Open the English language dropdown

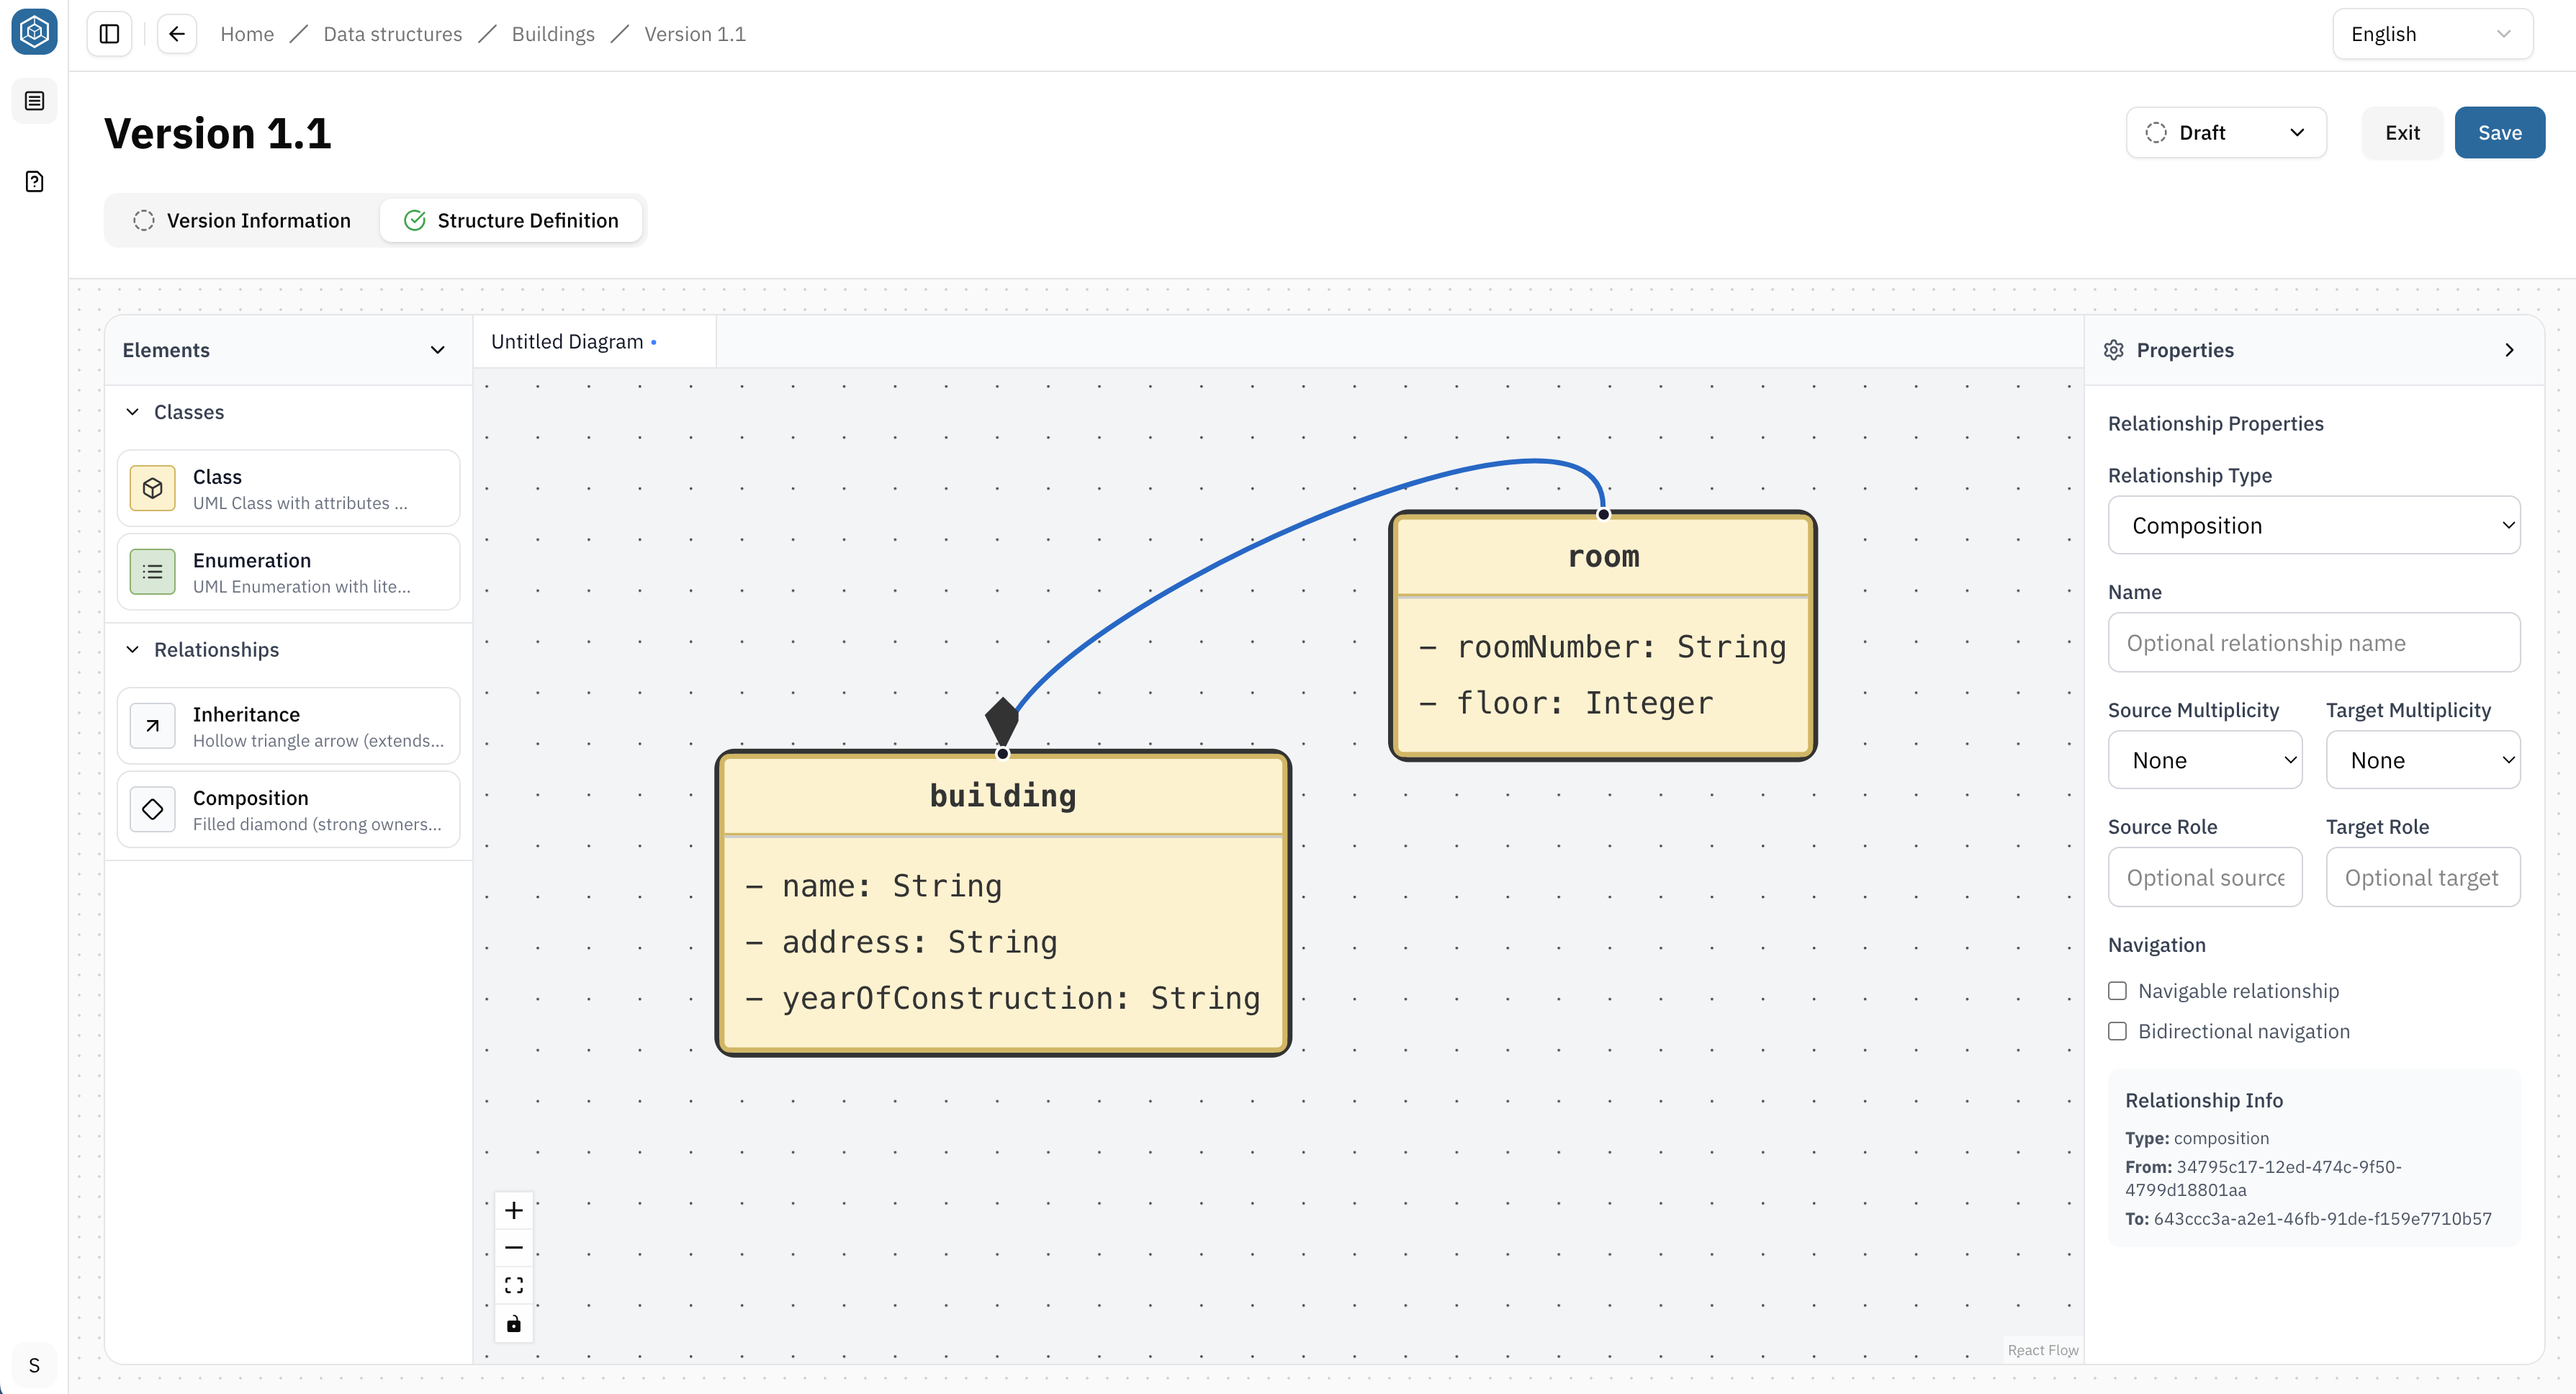click(2432, 34)
